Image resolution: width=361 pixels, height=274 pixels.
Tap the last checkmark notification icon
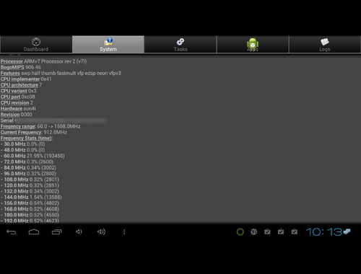(x=294, y=231)
